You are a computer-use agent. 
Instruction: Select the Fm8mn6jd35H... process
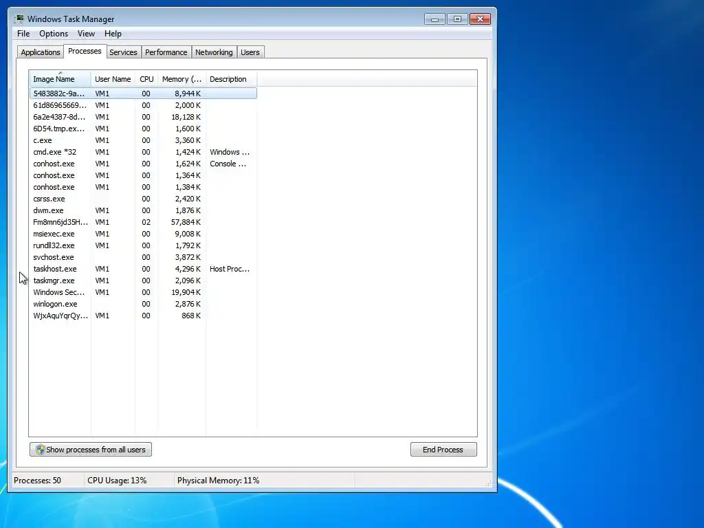click(143, 222)
